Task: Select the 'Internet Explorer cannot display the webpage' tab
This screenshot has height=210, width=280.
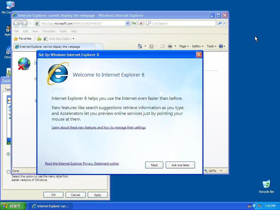Action: coord(54,46)
